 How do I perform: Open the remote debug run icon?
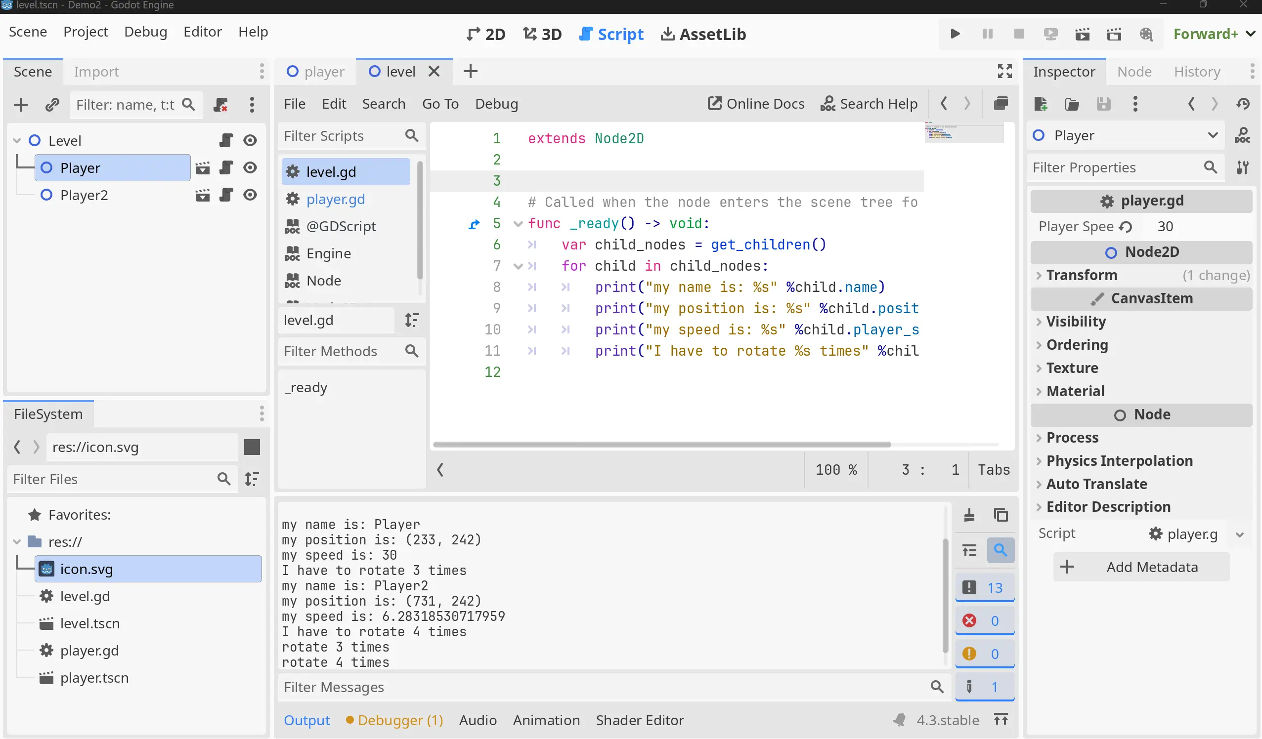[1050, 34]
